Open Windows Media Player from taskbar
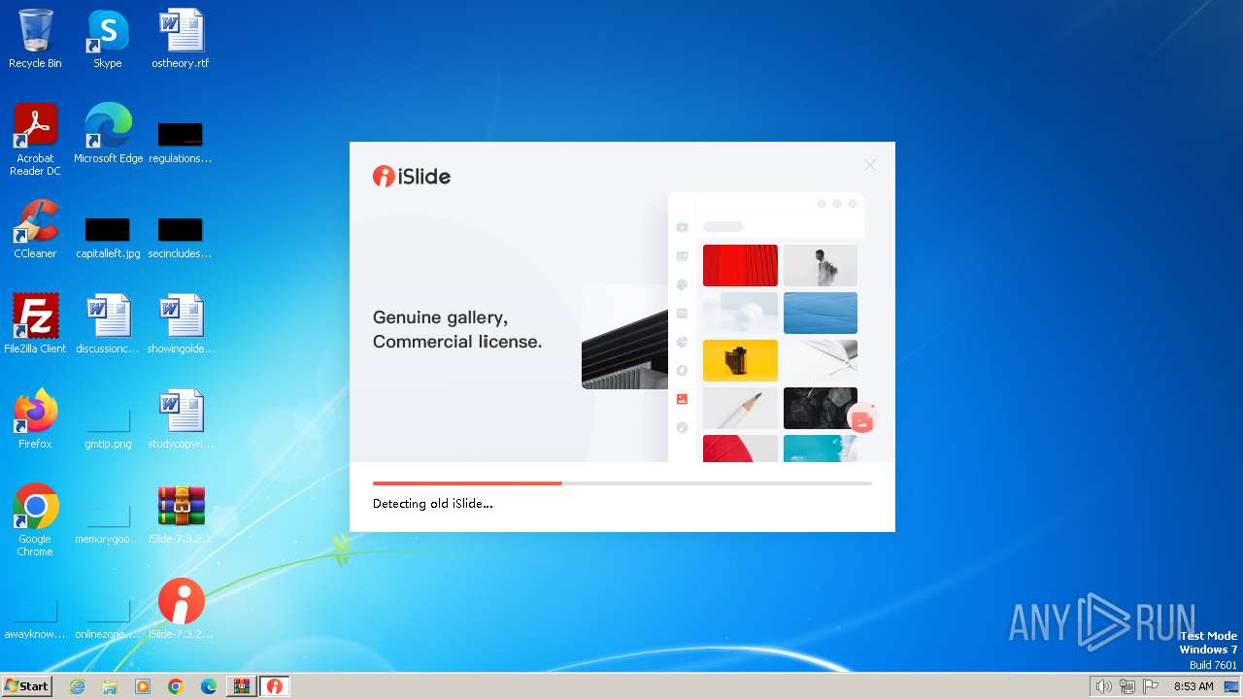This screenshot has width=1243, height=699. [x=143, y=686]
